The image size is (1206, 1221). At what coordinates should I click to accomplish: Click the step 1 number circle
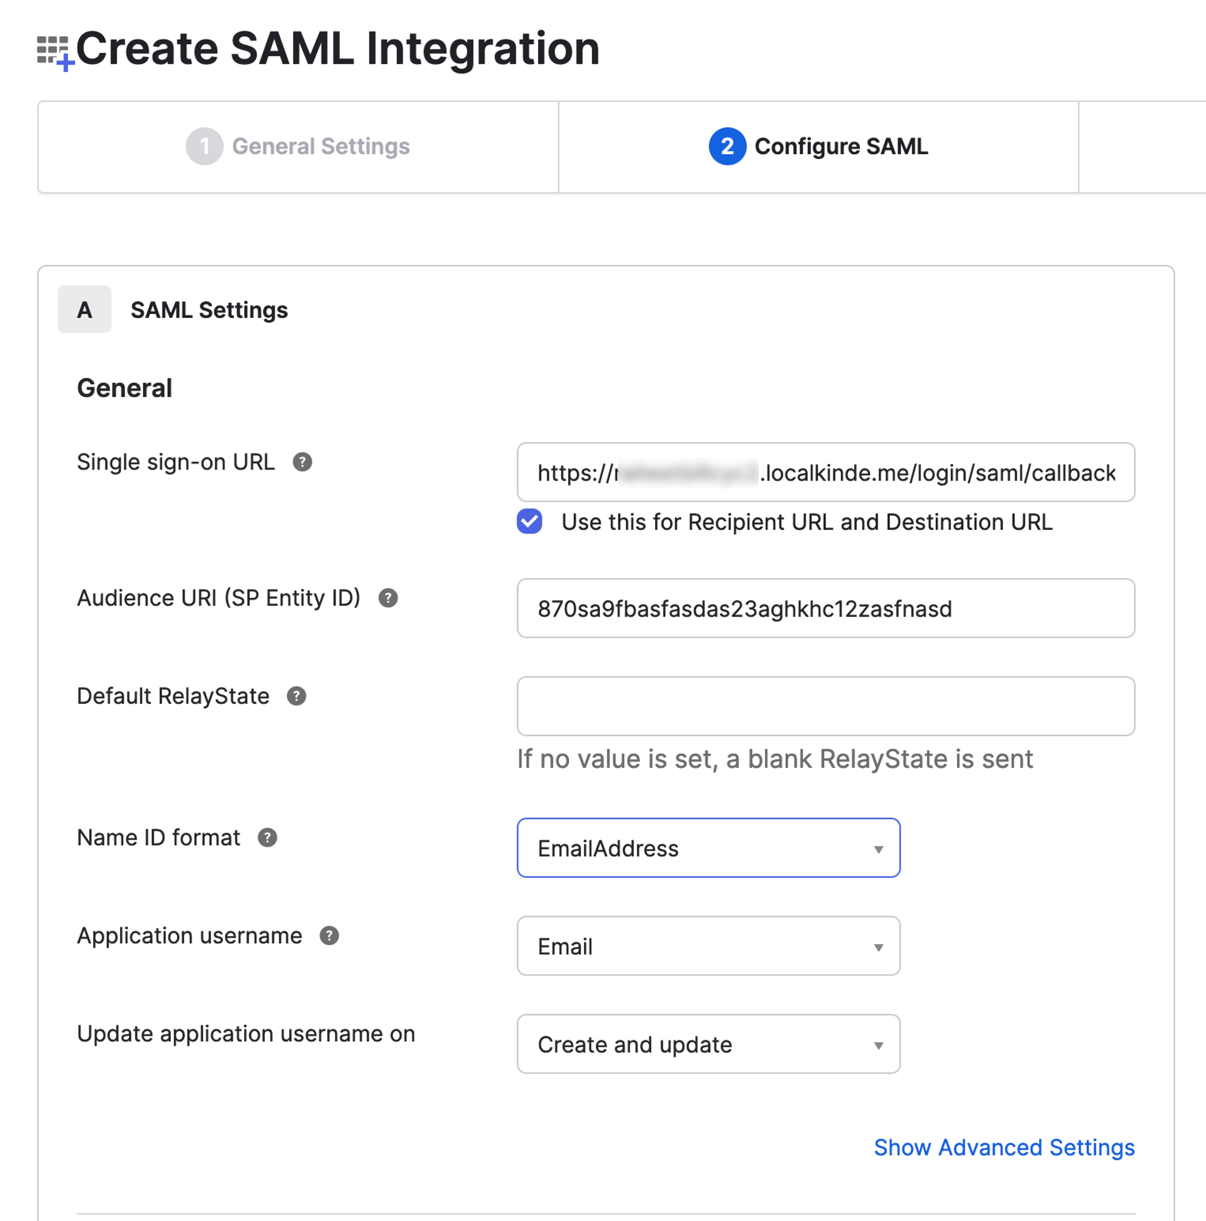(x=204, y=147)
